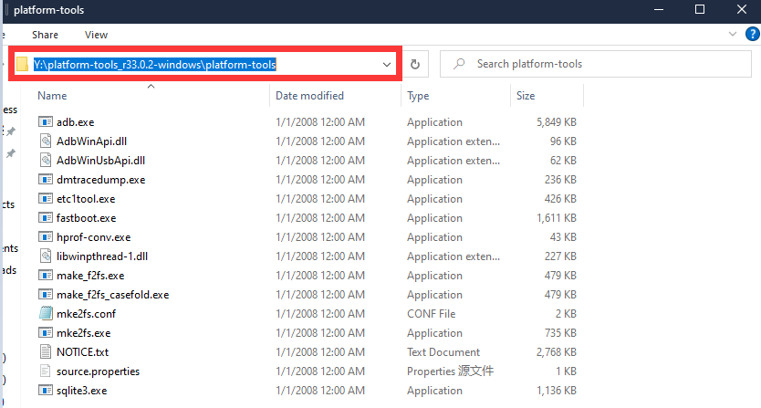
Task: Click the sqlite3.exe application icon
Action: [47, 391]
